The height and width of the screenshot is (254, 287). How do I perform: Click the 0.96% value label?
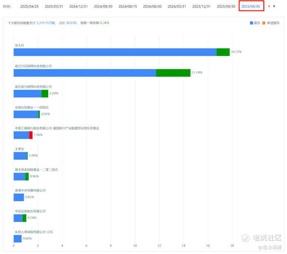tap(34, 176)
